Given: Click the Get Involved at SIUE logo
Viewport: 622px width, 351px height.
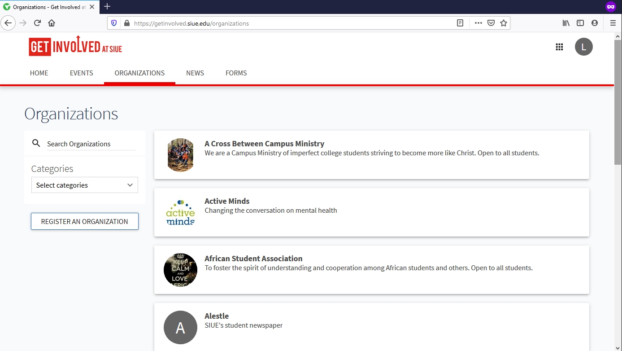Looking at the screenshot, I should coord(75,46).
